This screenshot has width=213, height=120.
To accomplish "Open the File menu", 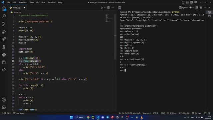I will 8,2.
